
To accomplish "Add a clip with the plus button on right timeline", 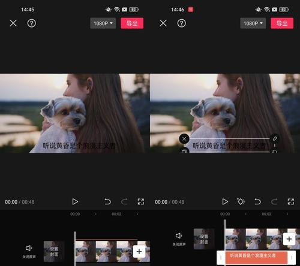I will pyautogui.click(x=289, y=239).
